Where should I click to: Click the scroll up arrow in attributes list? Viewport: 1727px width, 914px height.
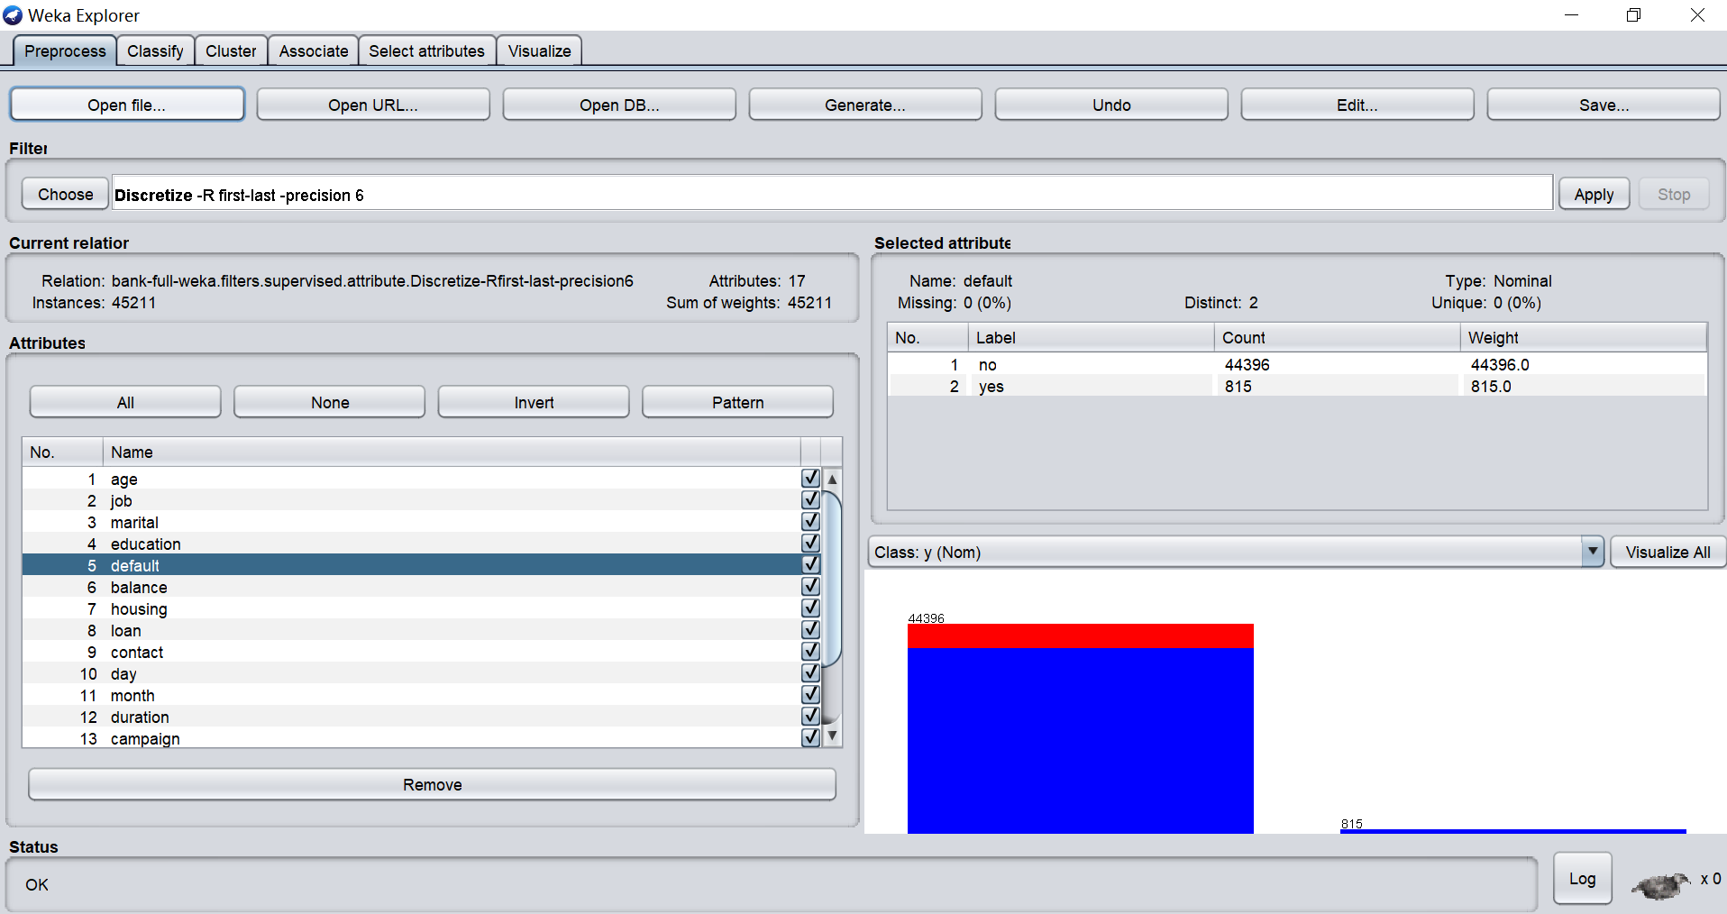pyautogui.click(x=832, y=480)
